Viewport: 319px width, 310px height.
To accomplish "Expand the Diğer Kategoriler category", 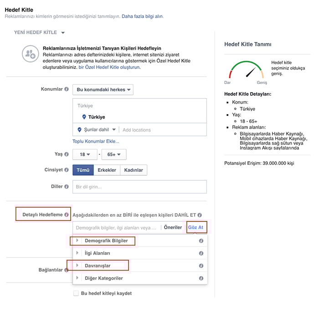I will [x=77, y=278].
